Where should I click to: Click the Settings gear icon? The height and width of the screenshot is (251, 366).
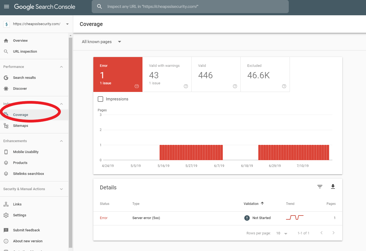[x=6, y=215]
